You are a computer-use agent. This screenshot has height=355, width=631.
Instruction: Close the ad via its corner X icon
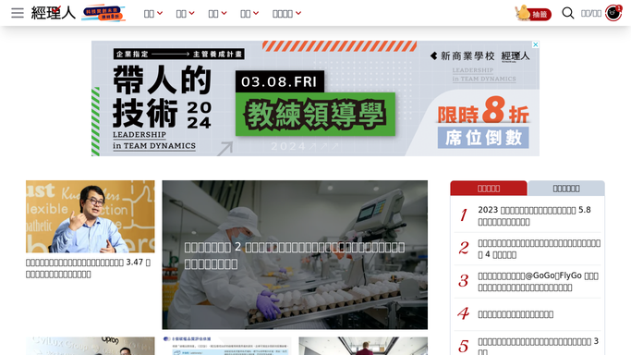pos(535,44)
